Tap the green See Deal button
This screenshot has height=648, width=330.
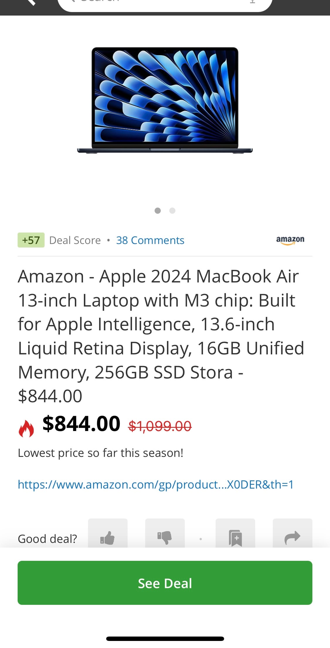pyautogui.click(x=165, y=583)
